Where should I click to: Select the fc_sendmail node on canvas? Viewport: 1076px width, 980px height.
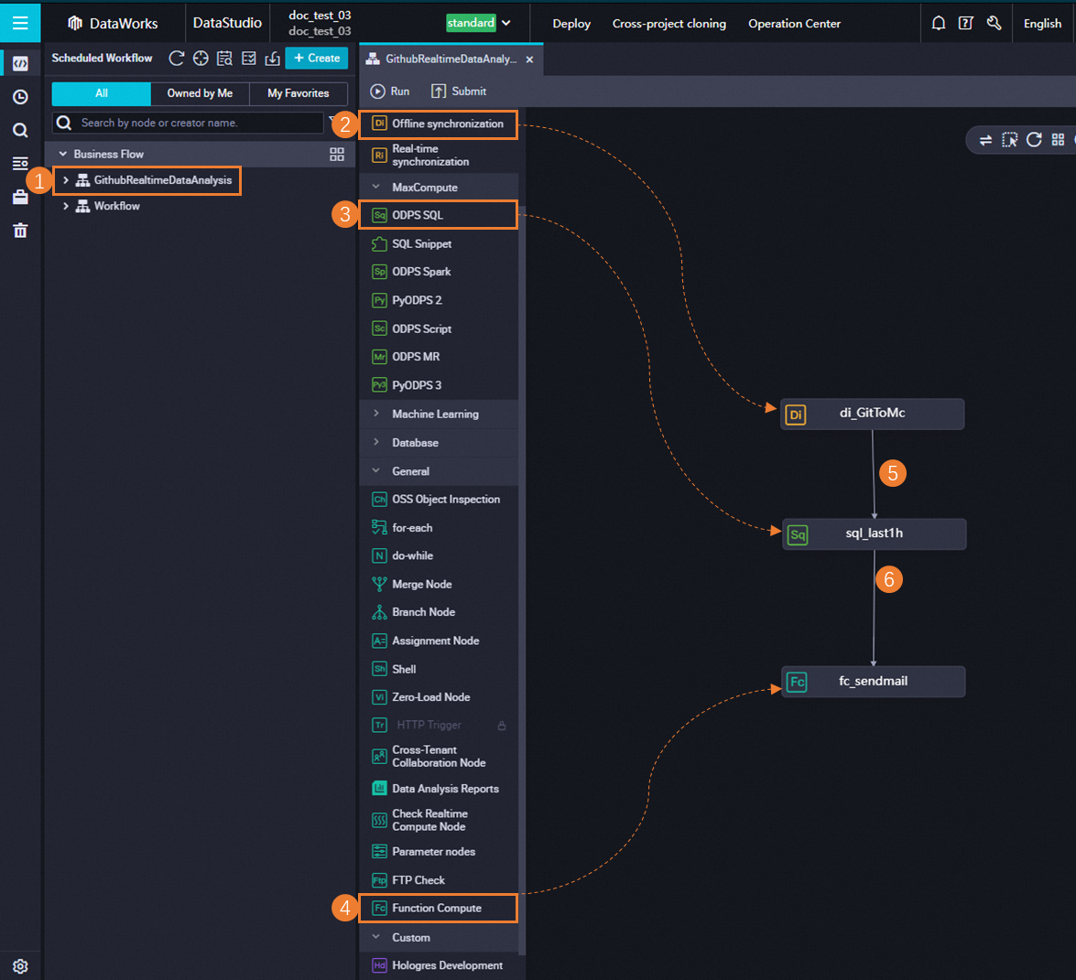[x=873, y=681]
